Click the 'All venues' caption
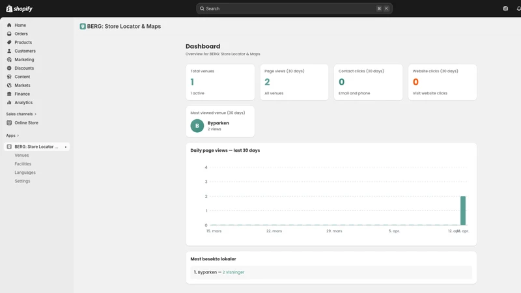This screenshot has height=293, width=521. 274,93
